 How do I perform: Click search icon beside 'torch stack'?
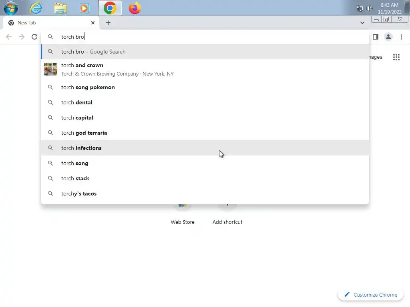pos(50,178)
